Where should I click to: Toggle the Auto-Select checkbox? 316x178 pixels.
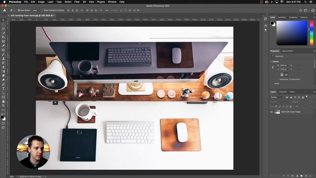point(19,10)
